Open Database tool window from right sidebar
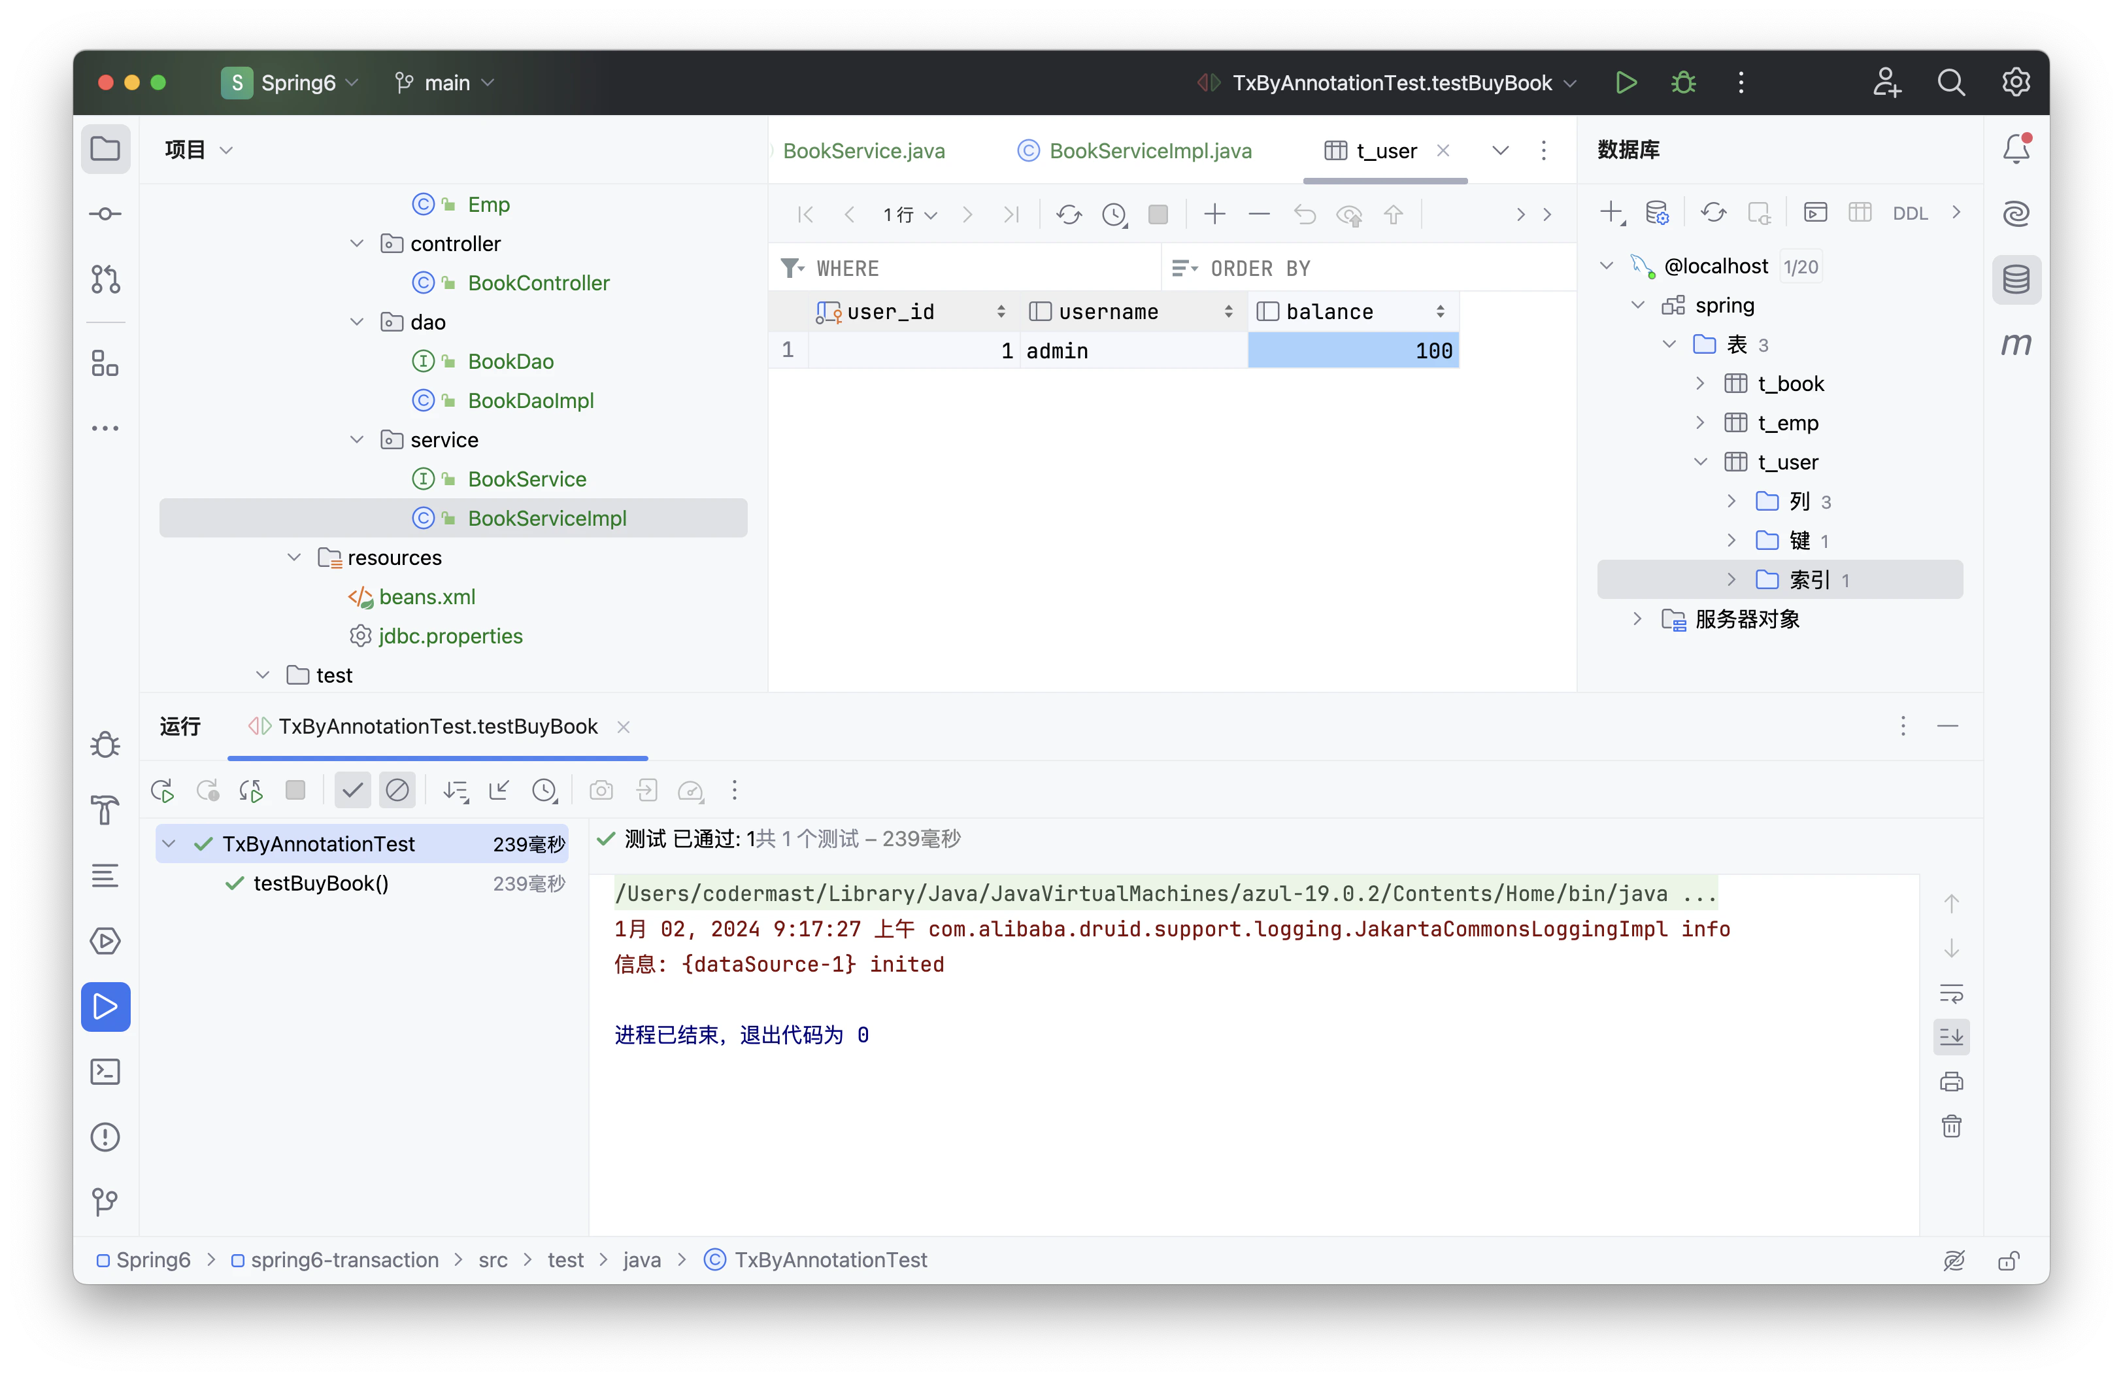The height and width of the screenshot is (1381, 2123). (x=2016, y=280)
